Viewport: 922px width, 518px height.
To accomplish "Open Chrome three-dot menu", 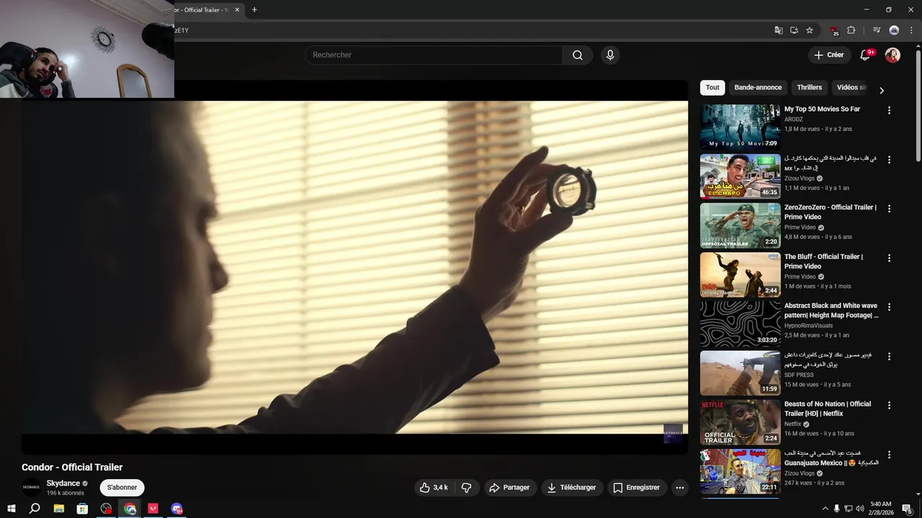I will click(x=911, y=30).
